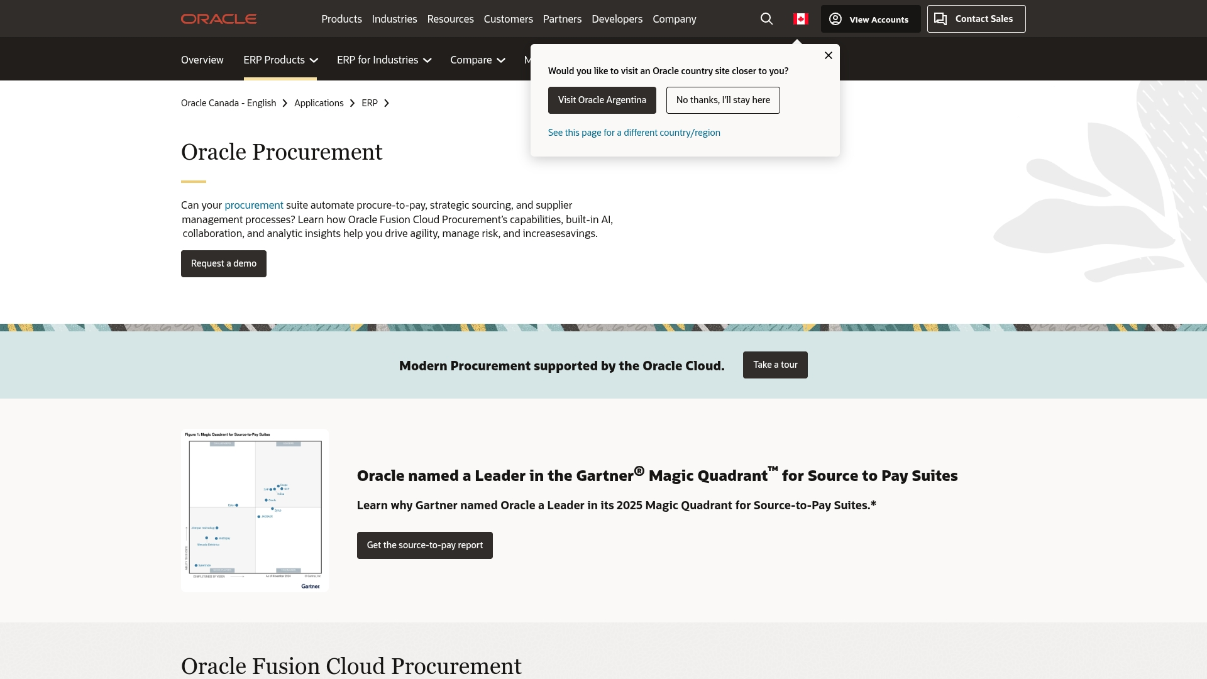The image size is (1207, 679).
Task: Expand ERP for Industries dropdown
Action: [x=384, y=60]
